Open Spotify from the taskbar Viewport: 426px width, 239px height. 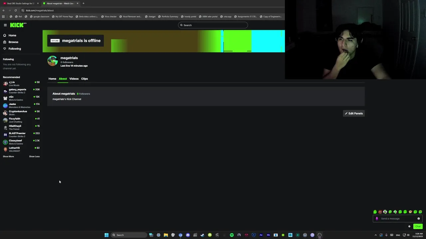tap(232, 235)
